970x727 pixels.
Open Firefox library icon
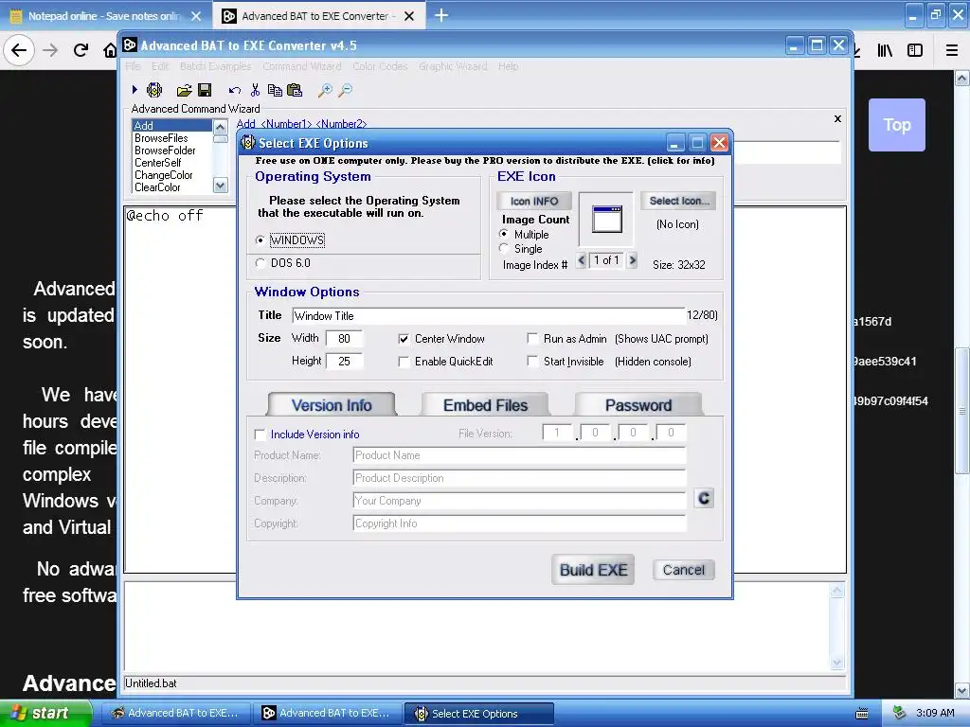point(885,50)
